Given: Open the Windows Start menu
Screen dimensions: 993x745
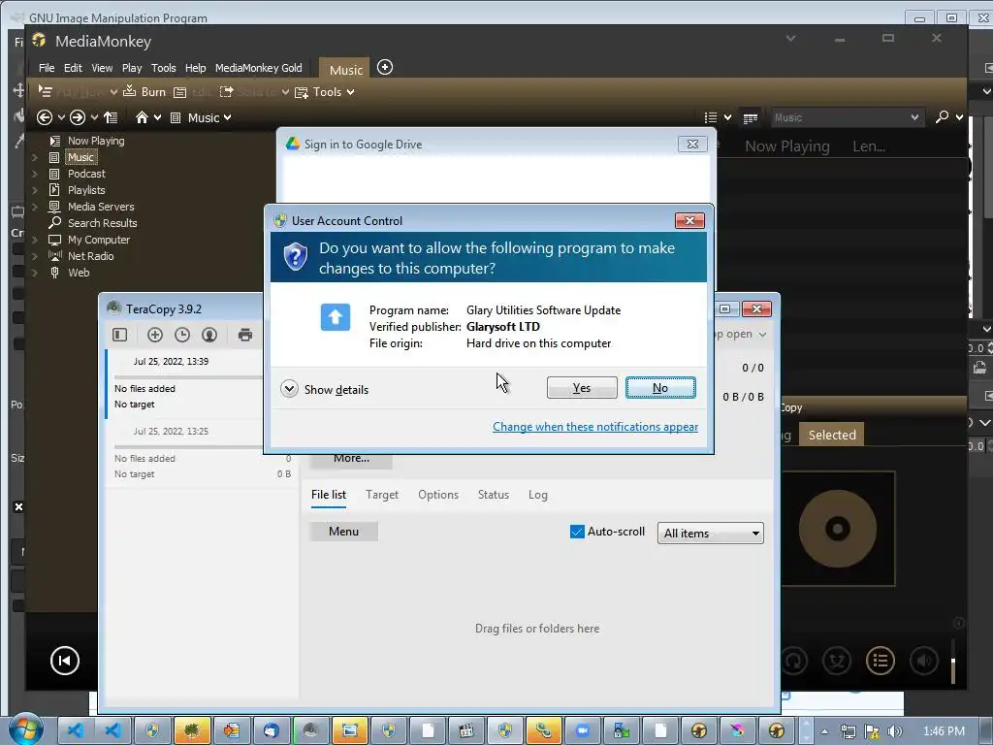Looking at the screenshot, I should point(26,730).
